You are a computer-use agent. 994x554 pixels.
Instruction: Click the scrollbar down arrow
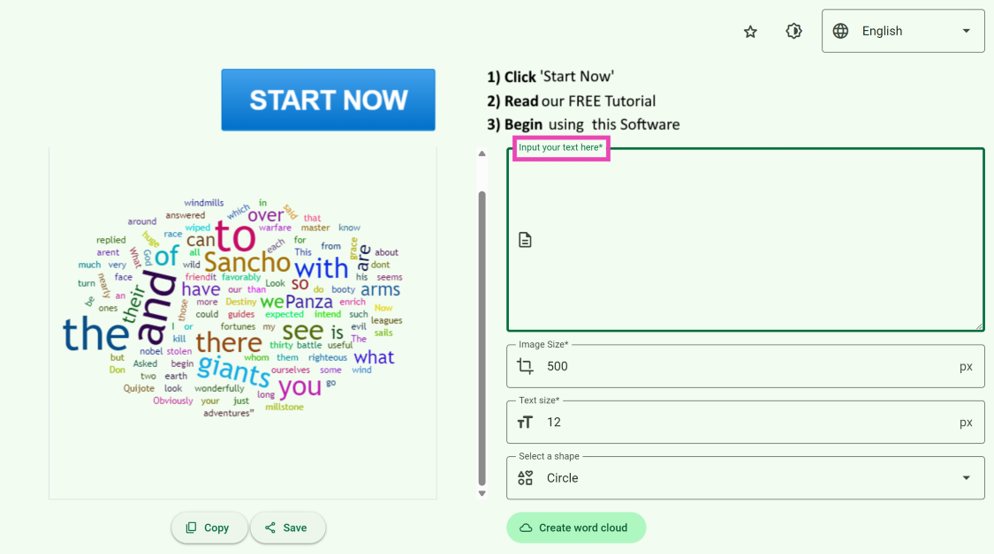(x=482, y=493)
